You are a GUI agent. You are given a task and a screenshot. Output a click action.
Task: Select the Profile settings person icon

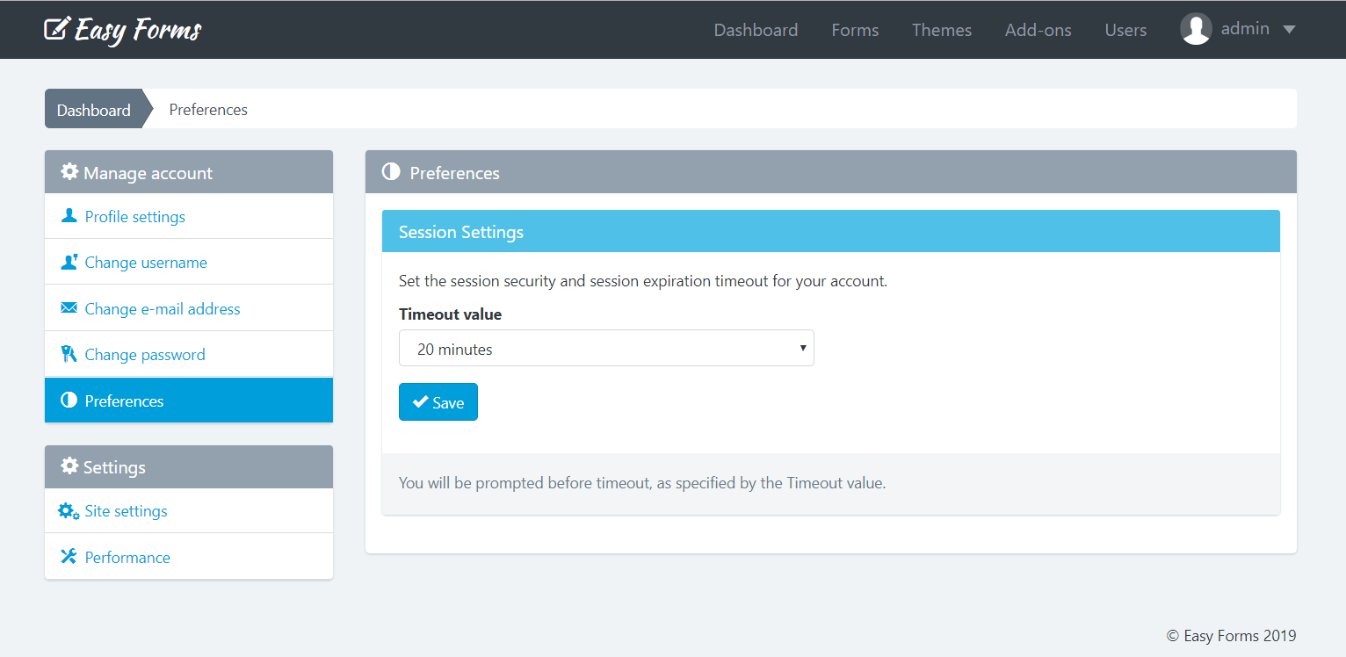pos(69,215)
